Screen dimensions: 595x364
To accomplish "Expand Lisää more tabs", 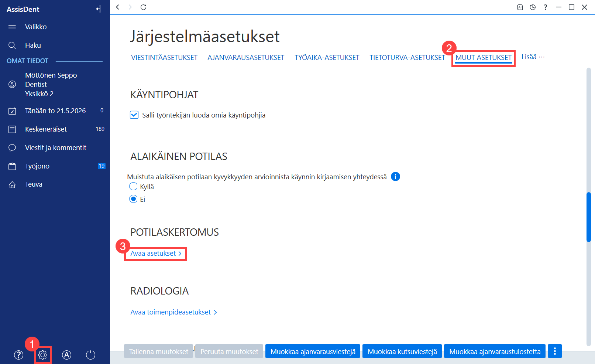I will 533,57.
